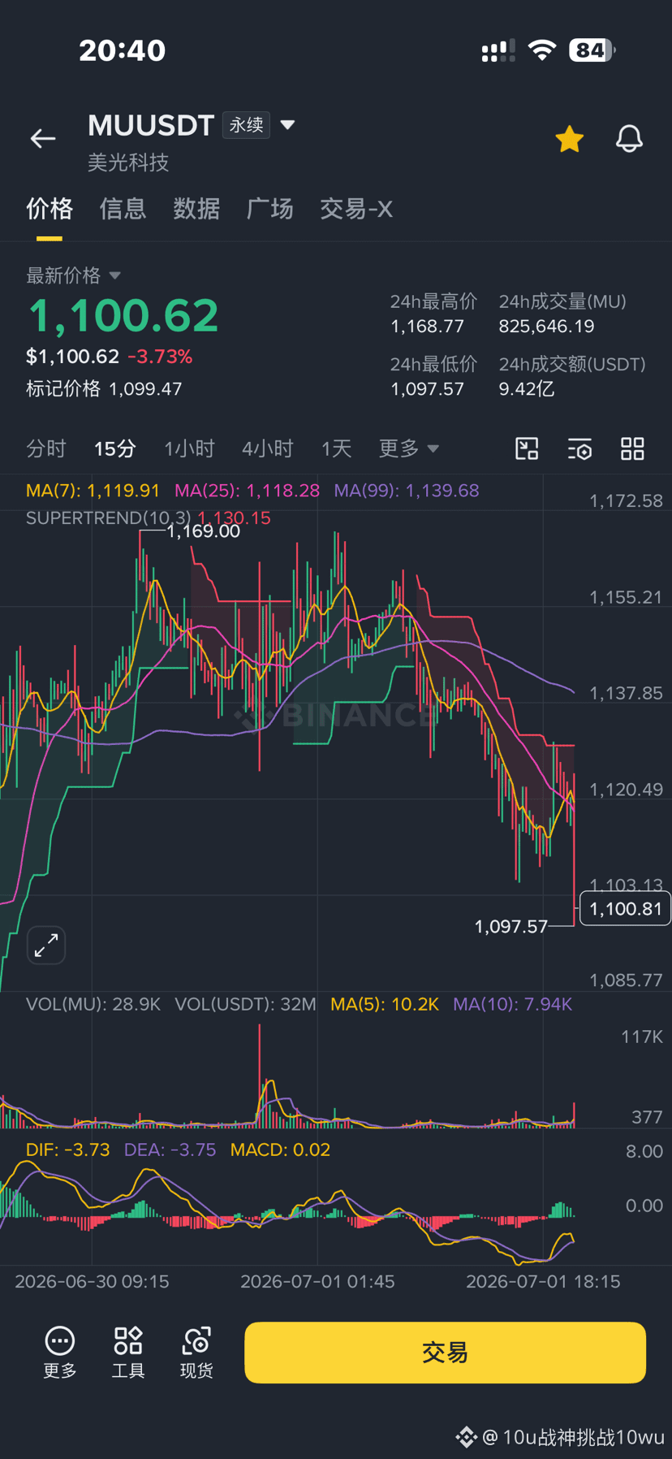This screenshot has height=1459, width=672.
Task: Tap the 24h最高价 value 1,168.77
Action: click(427, 327)
